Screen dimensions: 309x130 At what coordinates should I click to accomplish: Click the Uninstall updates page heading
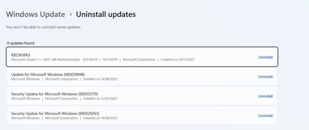click(106, 14)
